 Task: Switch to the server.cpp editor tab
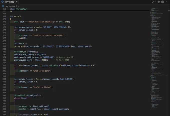point(9,2)
